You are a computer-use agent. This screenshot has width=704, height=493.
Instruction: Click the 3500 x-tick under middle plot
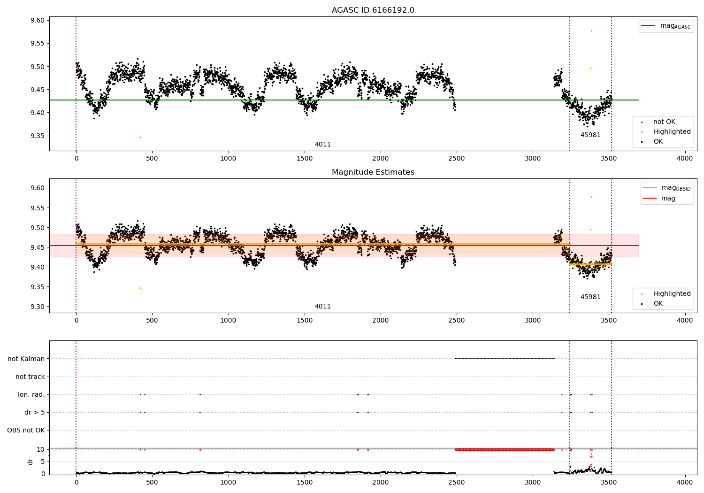[x=609, y=321]
